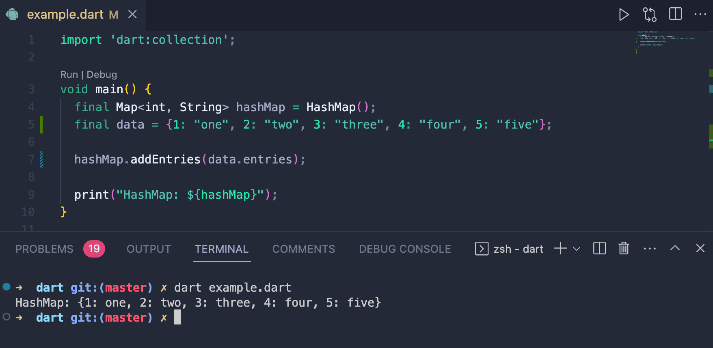Screen dimensions: 713x348
Task: Click the Dart file icon in tab
Action: 12,14
